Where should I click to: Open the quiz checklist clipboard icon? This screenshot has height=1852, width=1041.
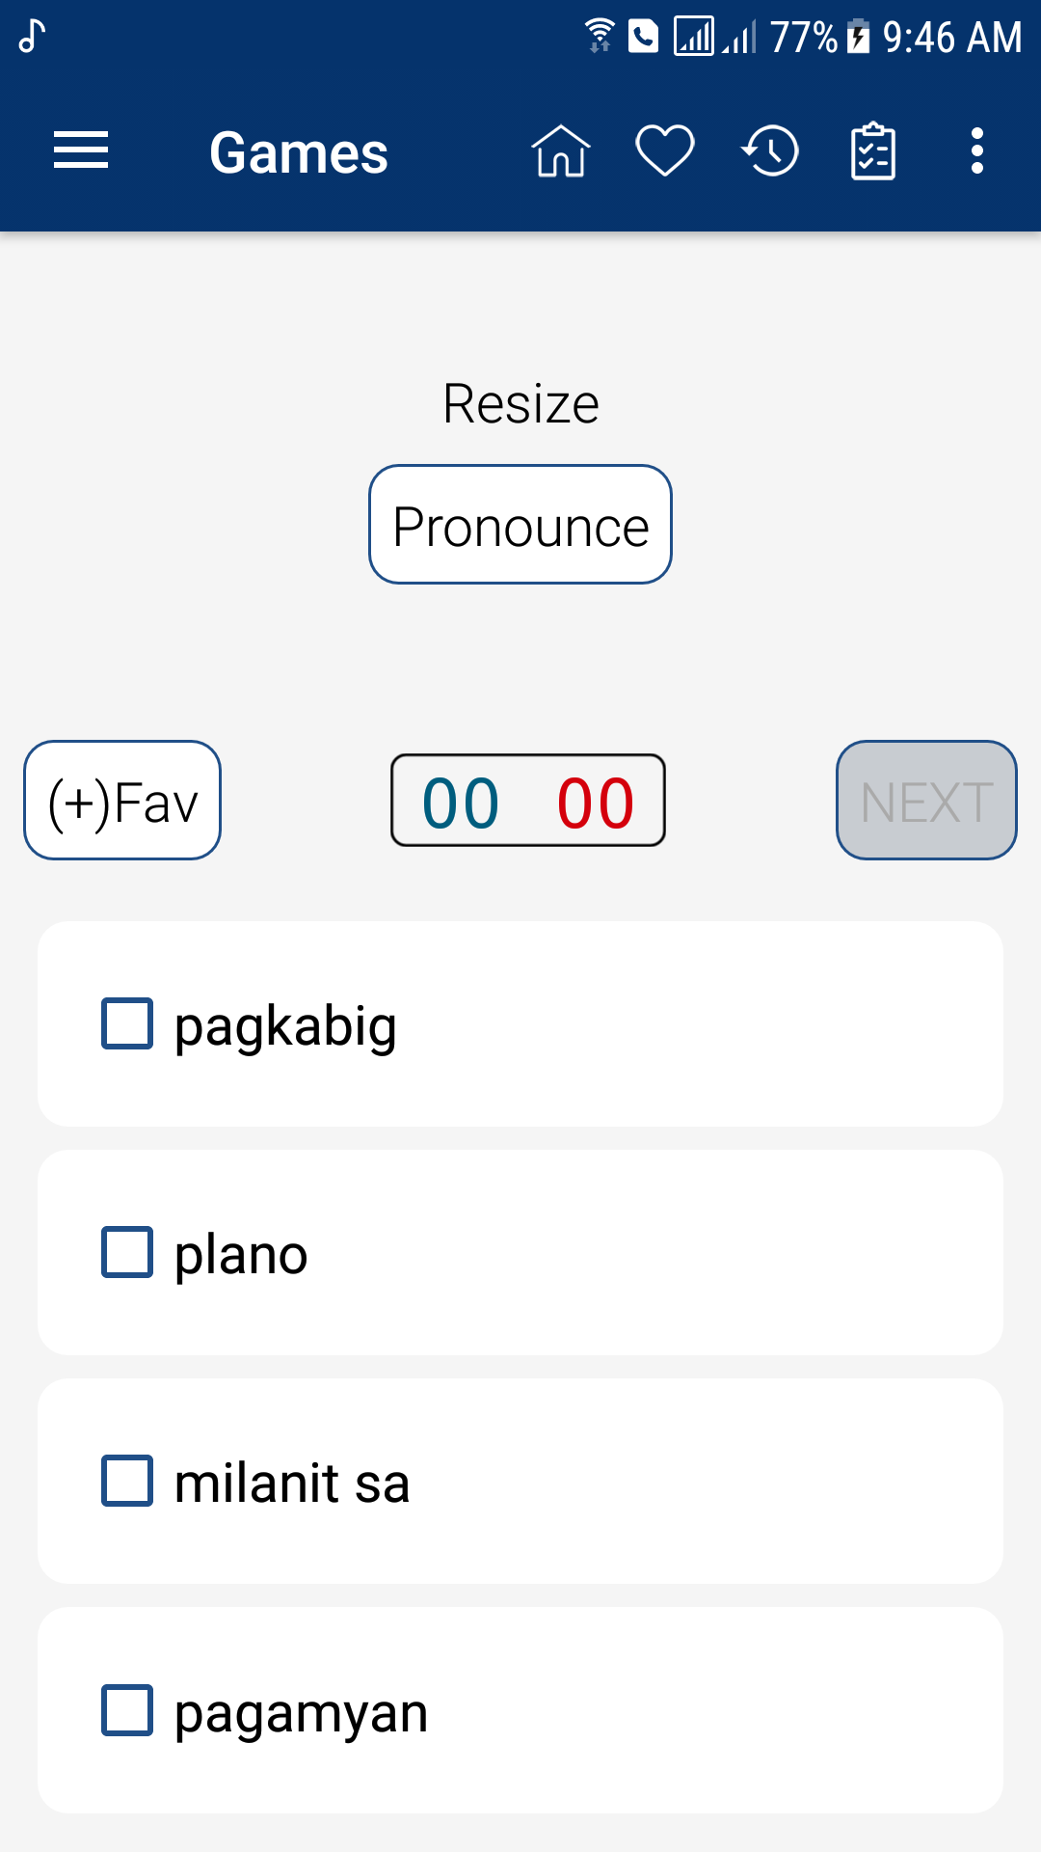coord(873,151)
